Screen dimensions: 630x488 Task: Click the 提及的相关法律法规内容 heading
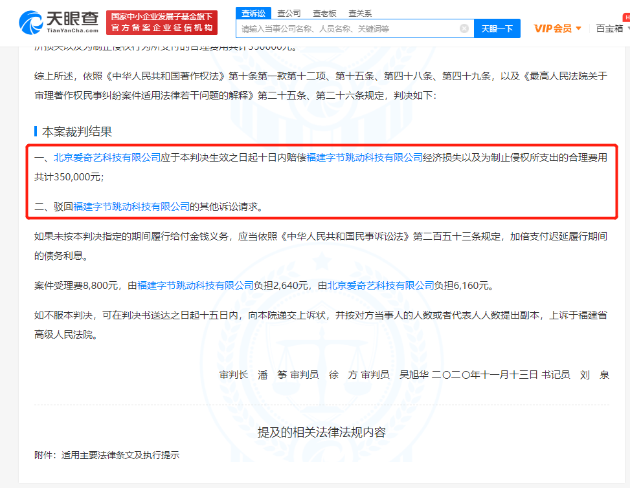pos(321,432)
